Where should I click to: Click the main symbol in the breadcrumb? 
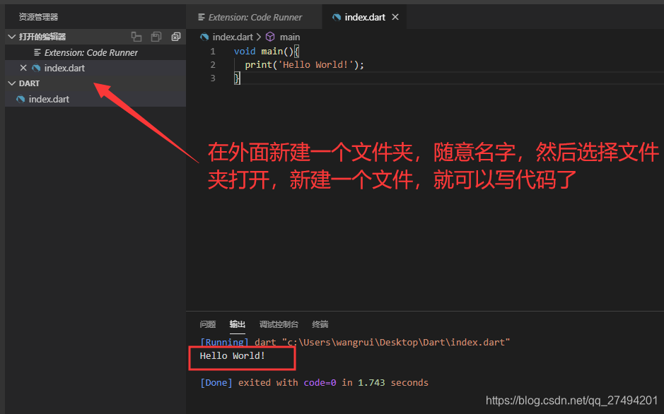[x=290, y=37]
